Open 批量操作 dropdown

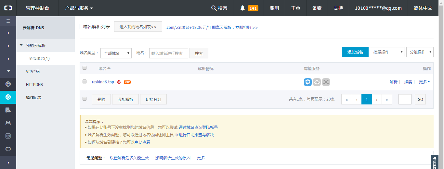(387, 52)
